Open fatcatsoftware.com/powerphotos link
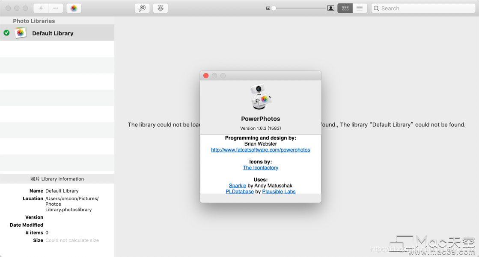Image resolution: width=479 pixels, height=257 pixels. coord(261,150)
